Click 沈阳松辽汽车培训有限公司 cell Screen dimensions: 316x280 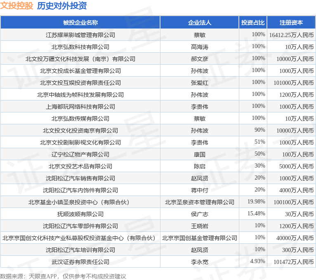[80, 250]
